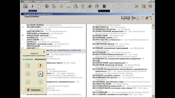
Task: Select the БЕССЕРДЕЧНЫЙ, безжалостный rubric
Action: (107, 86)
